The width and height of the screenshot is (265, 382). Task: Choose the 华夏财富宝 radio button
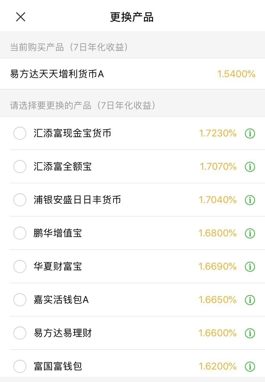pos(20,266)
